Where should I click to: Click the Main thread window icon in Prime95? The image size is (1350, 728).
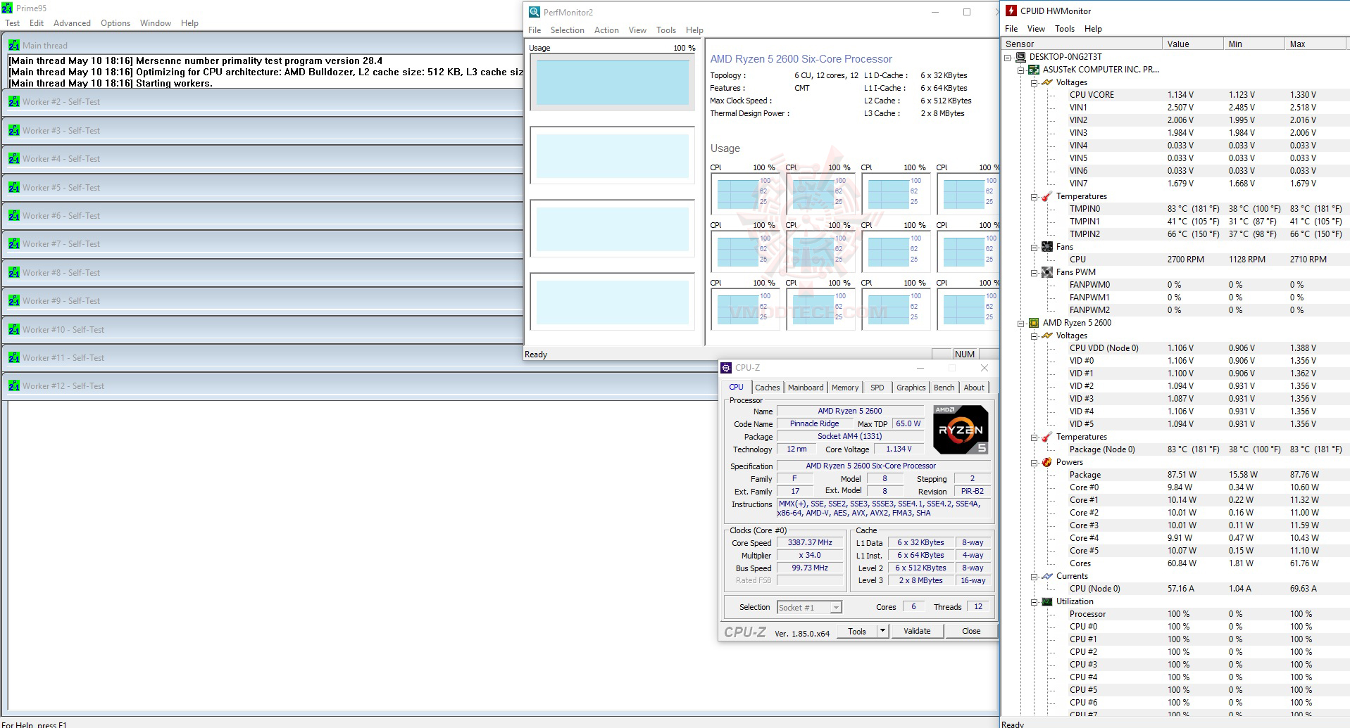[14, 45]
